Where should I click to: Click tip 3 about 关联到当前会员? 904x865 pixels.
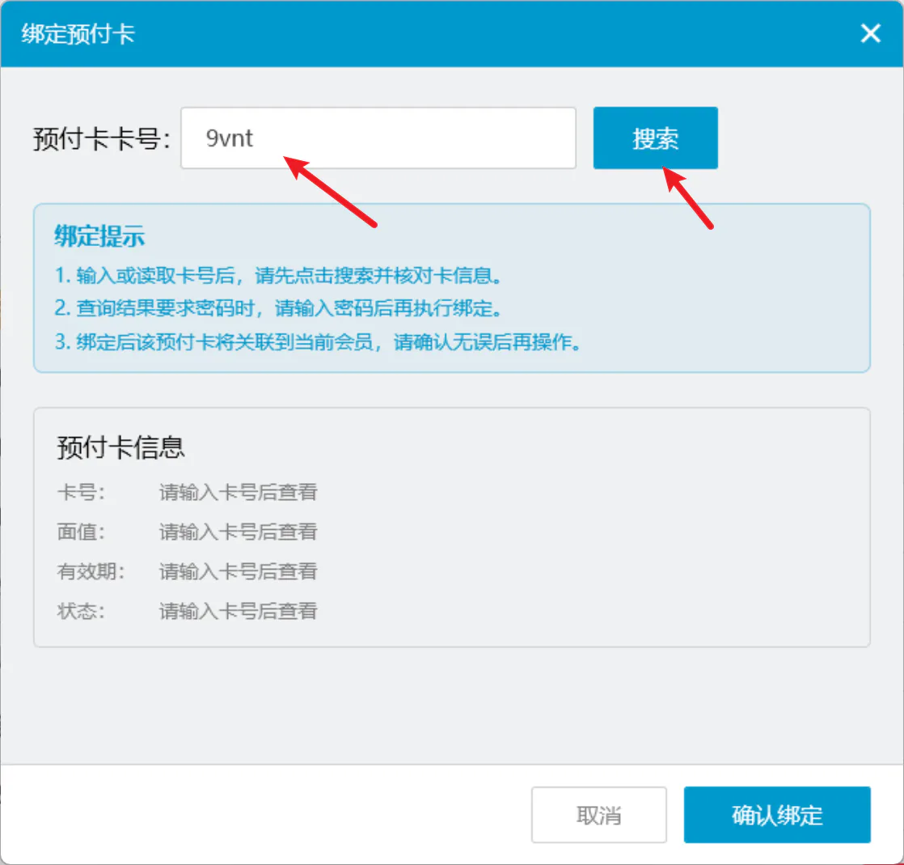point(318,341)
